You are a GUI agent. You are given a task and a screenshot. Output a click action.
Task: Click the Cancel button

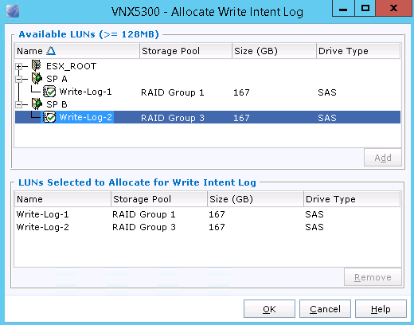point(325,309)
